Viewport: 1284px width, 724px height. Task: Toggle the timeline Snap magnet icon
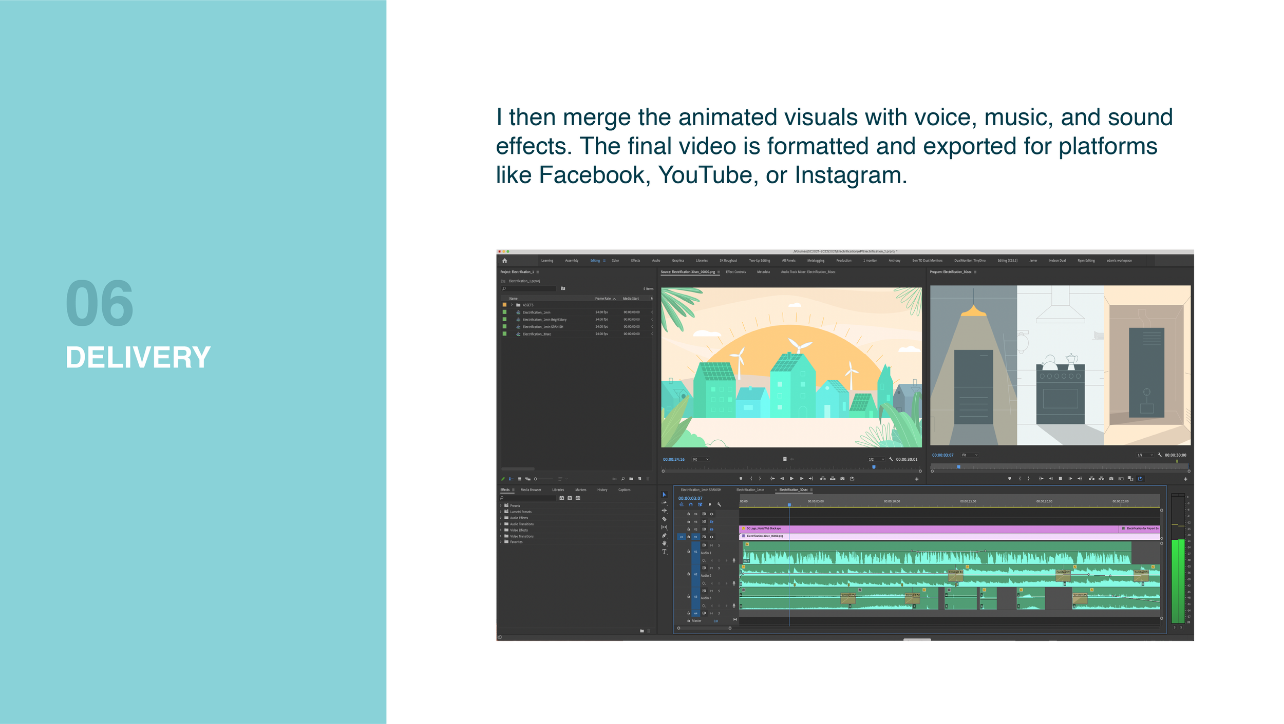691,504
